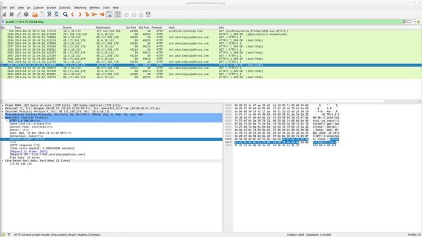
Task: Expand the Ethernet II tree node
Action: point(3,108)
